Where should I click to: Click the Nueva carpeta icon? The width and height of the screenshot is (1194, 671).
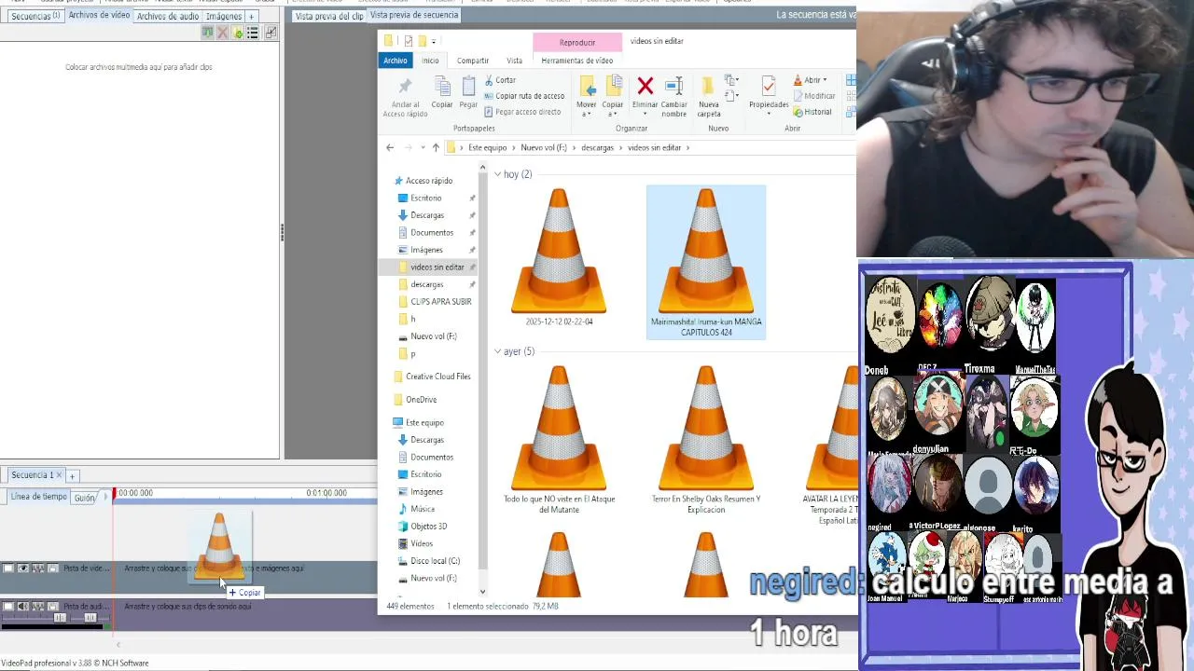tap(707, 86)
